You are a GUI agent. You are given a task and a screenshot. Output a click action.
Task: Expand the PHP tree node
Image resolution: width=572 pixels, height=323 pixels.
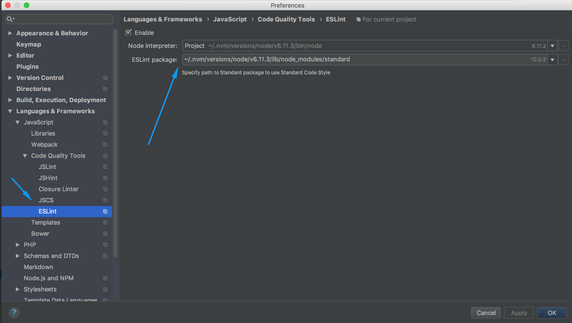[x=18, y=245]
